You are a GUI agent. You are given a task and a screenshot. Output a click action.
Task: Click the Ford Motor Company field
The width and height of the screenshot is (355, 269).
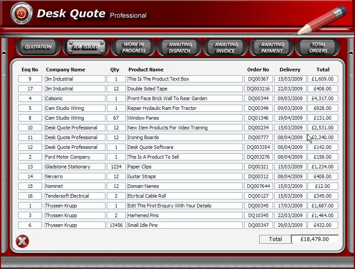click(x=75, y=157)
